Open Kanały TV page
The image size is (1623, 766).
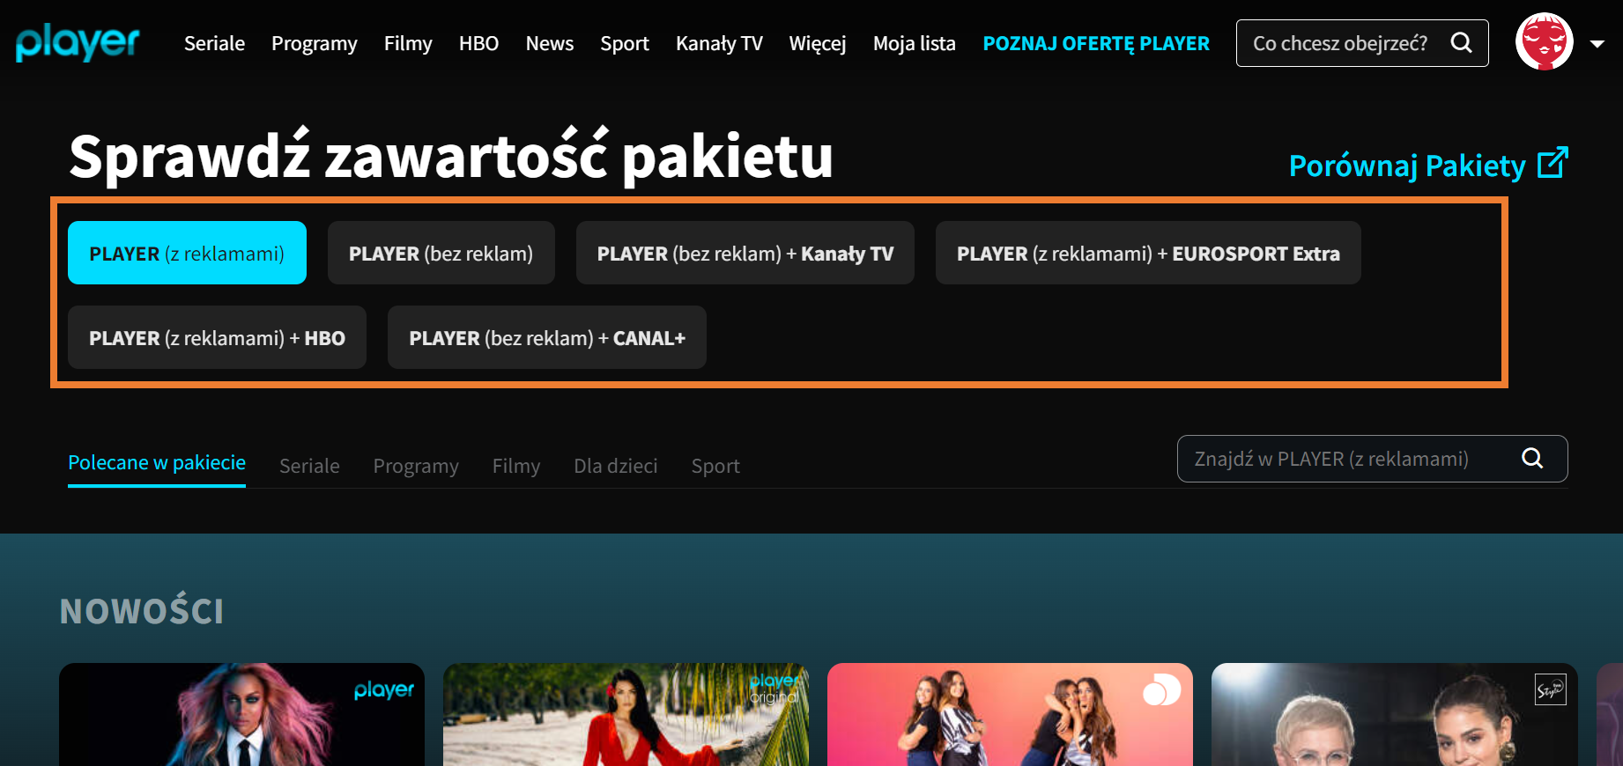pyautogui.click(x=719, y=43)
